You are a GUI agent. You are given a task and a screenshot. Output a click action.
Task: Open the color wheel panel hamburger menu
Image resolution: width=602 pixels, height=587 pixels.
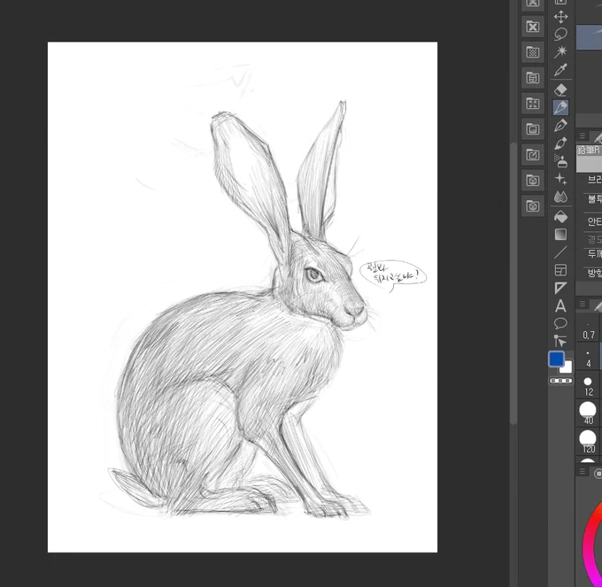(583, 471)
